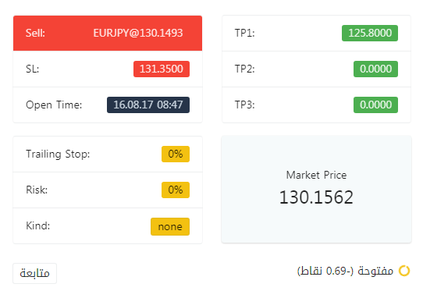
Task: Click the SL label text
Action: pyautogui.click(x=32, y=69)
